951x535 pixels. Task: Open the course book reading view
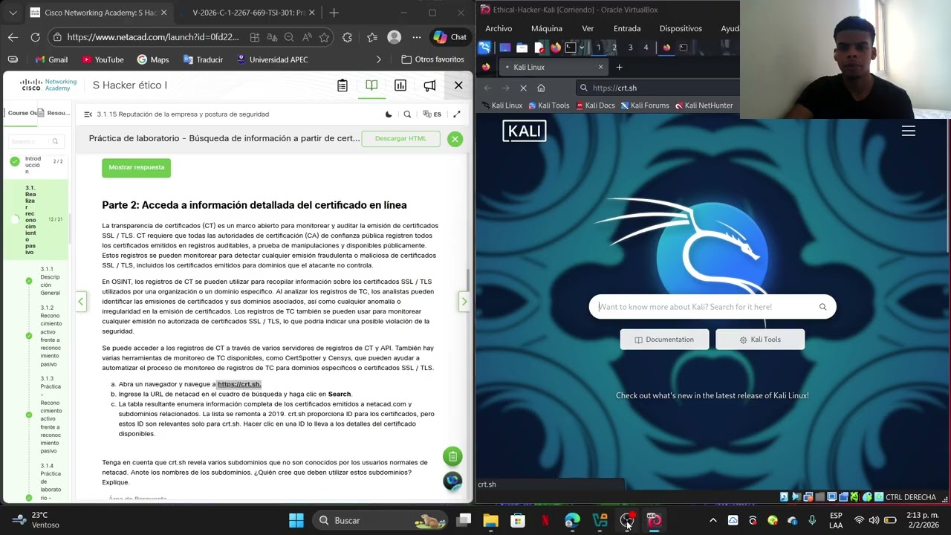371,85
